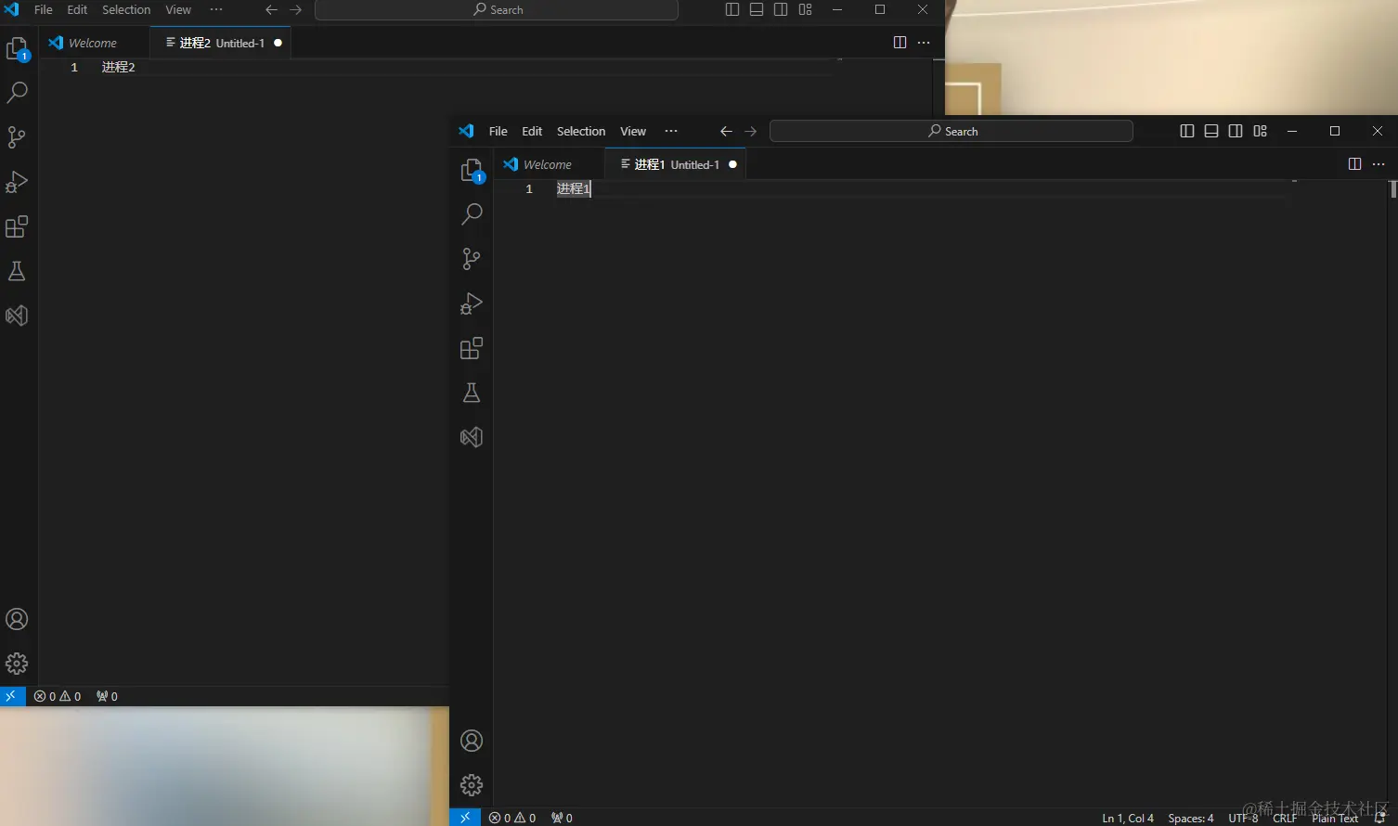1398x826 pixels.
Task: Open remote window indicator in back window status bar
Action: pos(11,696)
